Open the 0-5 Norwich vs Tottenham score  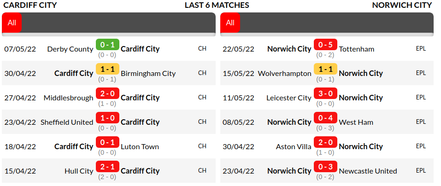coord(325,45)
